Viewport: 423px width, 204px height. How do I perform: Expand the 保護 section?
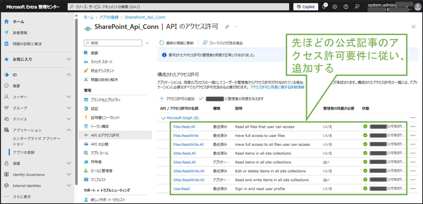point(69,163)
